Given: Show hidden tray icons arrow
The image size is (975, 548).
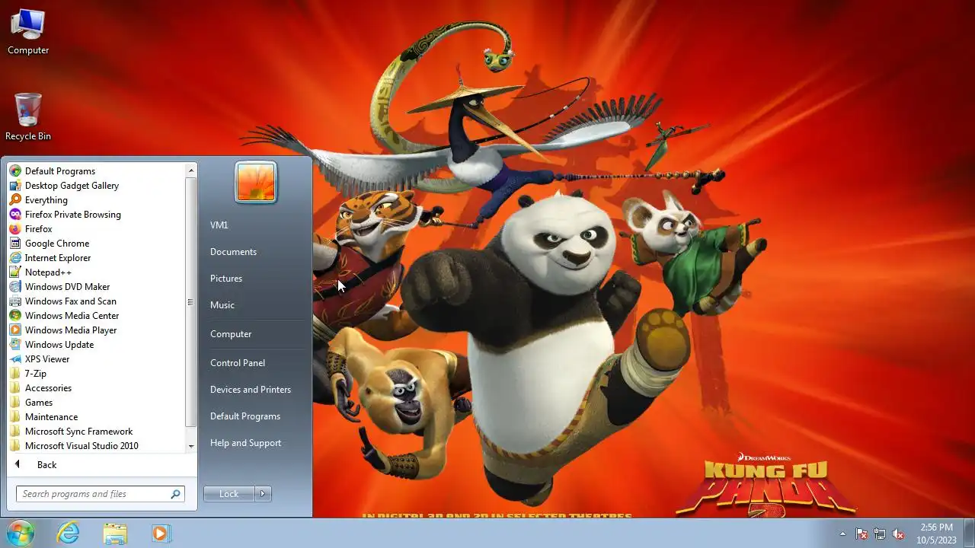Looking at the screenshot, I should 842,534.
